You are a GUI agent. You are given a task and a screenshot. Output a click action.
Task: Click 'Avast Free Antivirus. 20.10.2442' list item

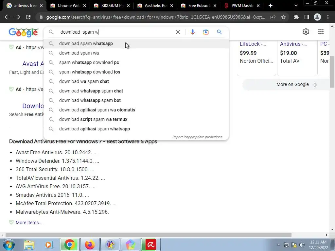(57, 152)
